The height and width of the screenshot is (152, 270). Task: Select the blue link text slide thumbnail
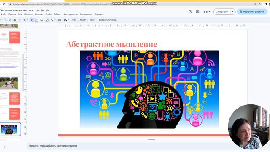point(10,68)
